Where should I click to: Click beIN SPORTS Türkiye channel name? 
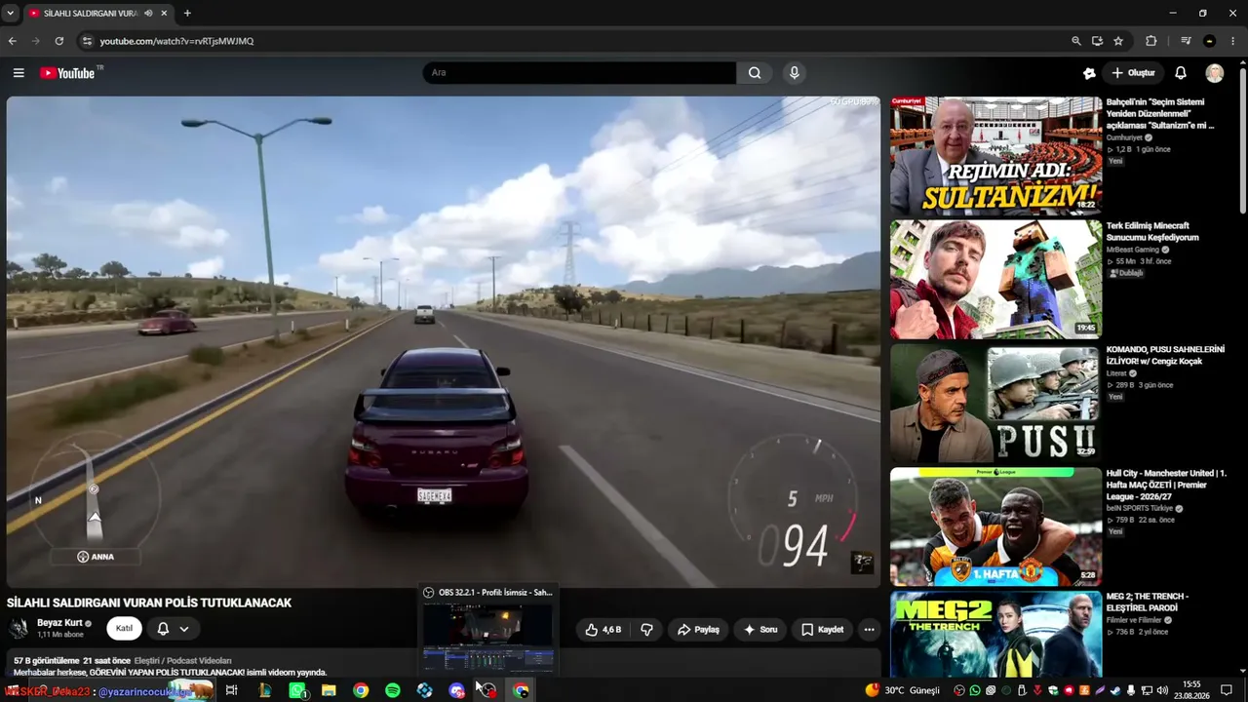(1139, 509)
